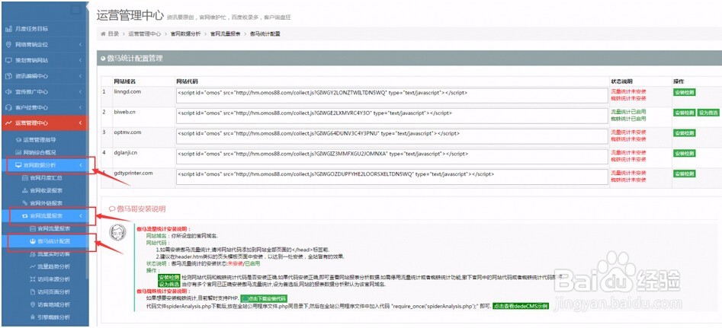
Task: Collapse the 官网数据分析 chevron
Action: coord(80,165)
